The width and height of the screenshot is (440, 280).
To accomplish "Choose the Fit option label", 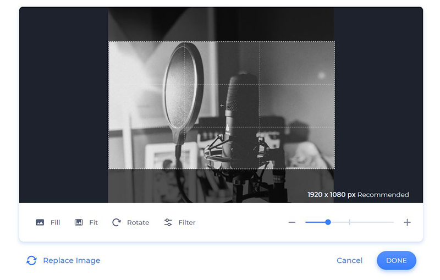I will pos(94,222).
